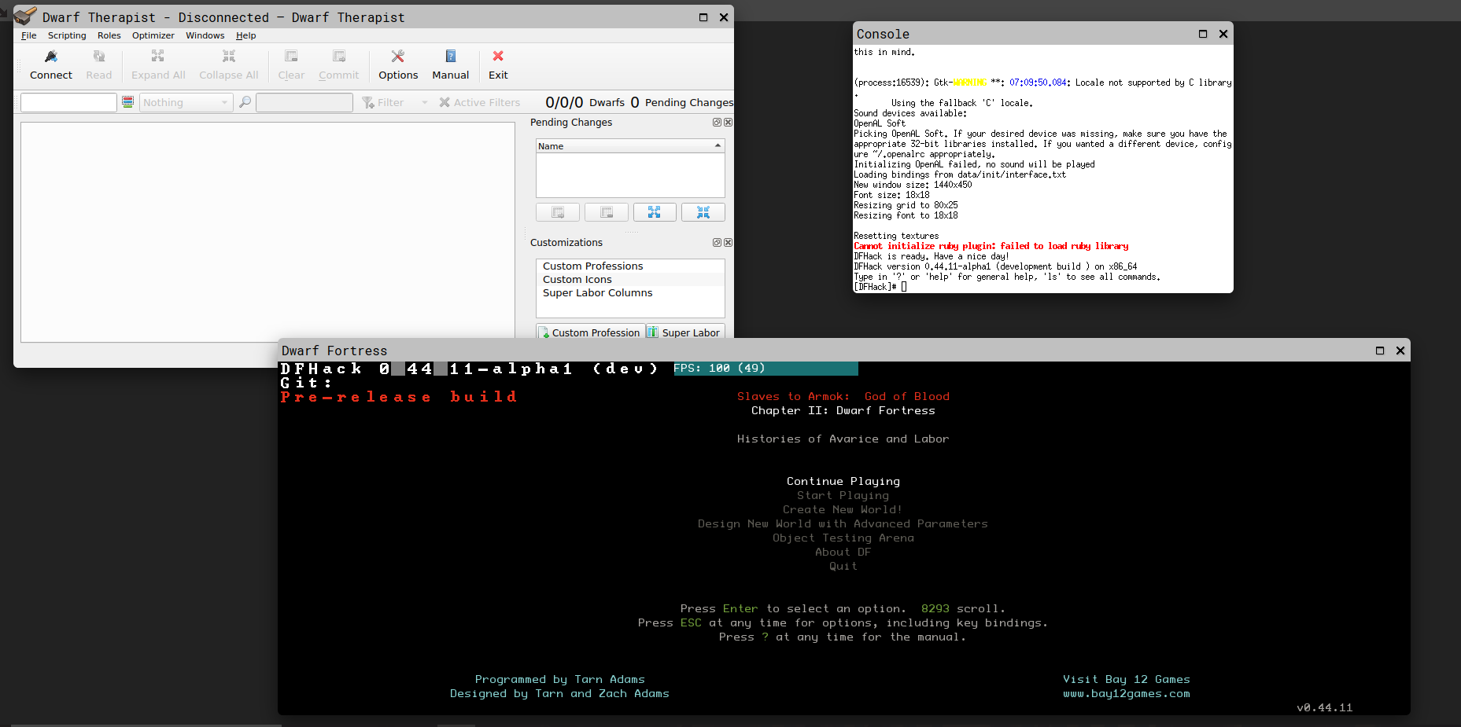Click the group-by colored rows icon
Image resolution: width=1461 pixels, height=727 pixels.
tap(128, 102)
